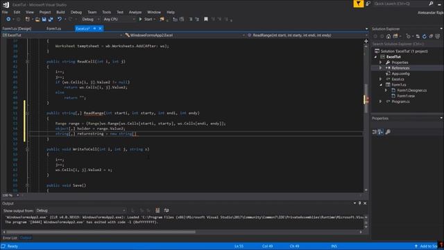Click the Solution Explorer Refresh icon
The image size is (444, 250).
coord(424,36)
